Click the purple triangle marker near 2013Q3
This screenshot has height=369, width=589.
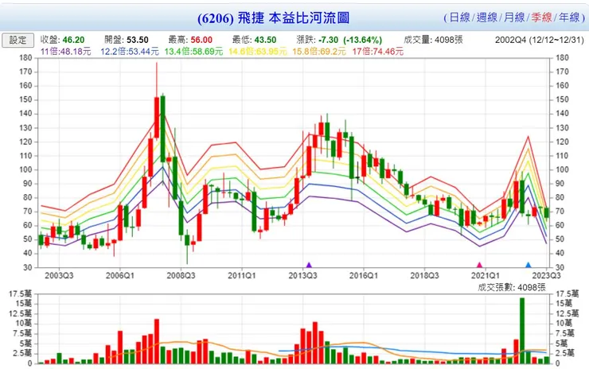point(309,265)
